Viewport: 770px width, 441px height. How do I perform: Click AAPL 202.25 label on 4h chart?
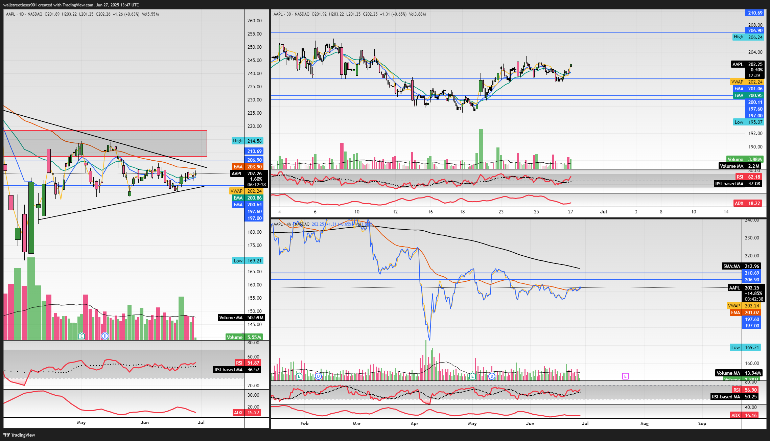coord(746,288)
